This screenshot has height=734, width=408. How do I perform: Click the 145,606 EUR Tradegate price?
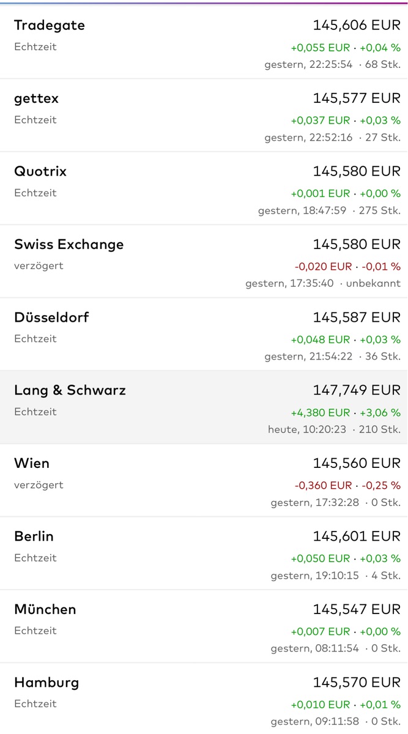357,26
